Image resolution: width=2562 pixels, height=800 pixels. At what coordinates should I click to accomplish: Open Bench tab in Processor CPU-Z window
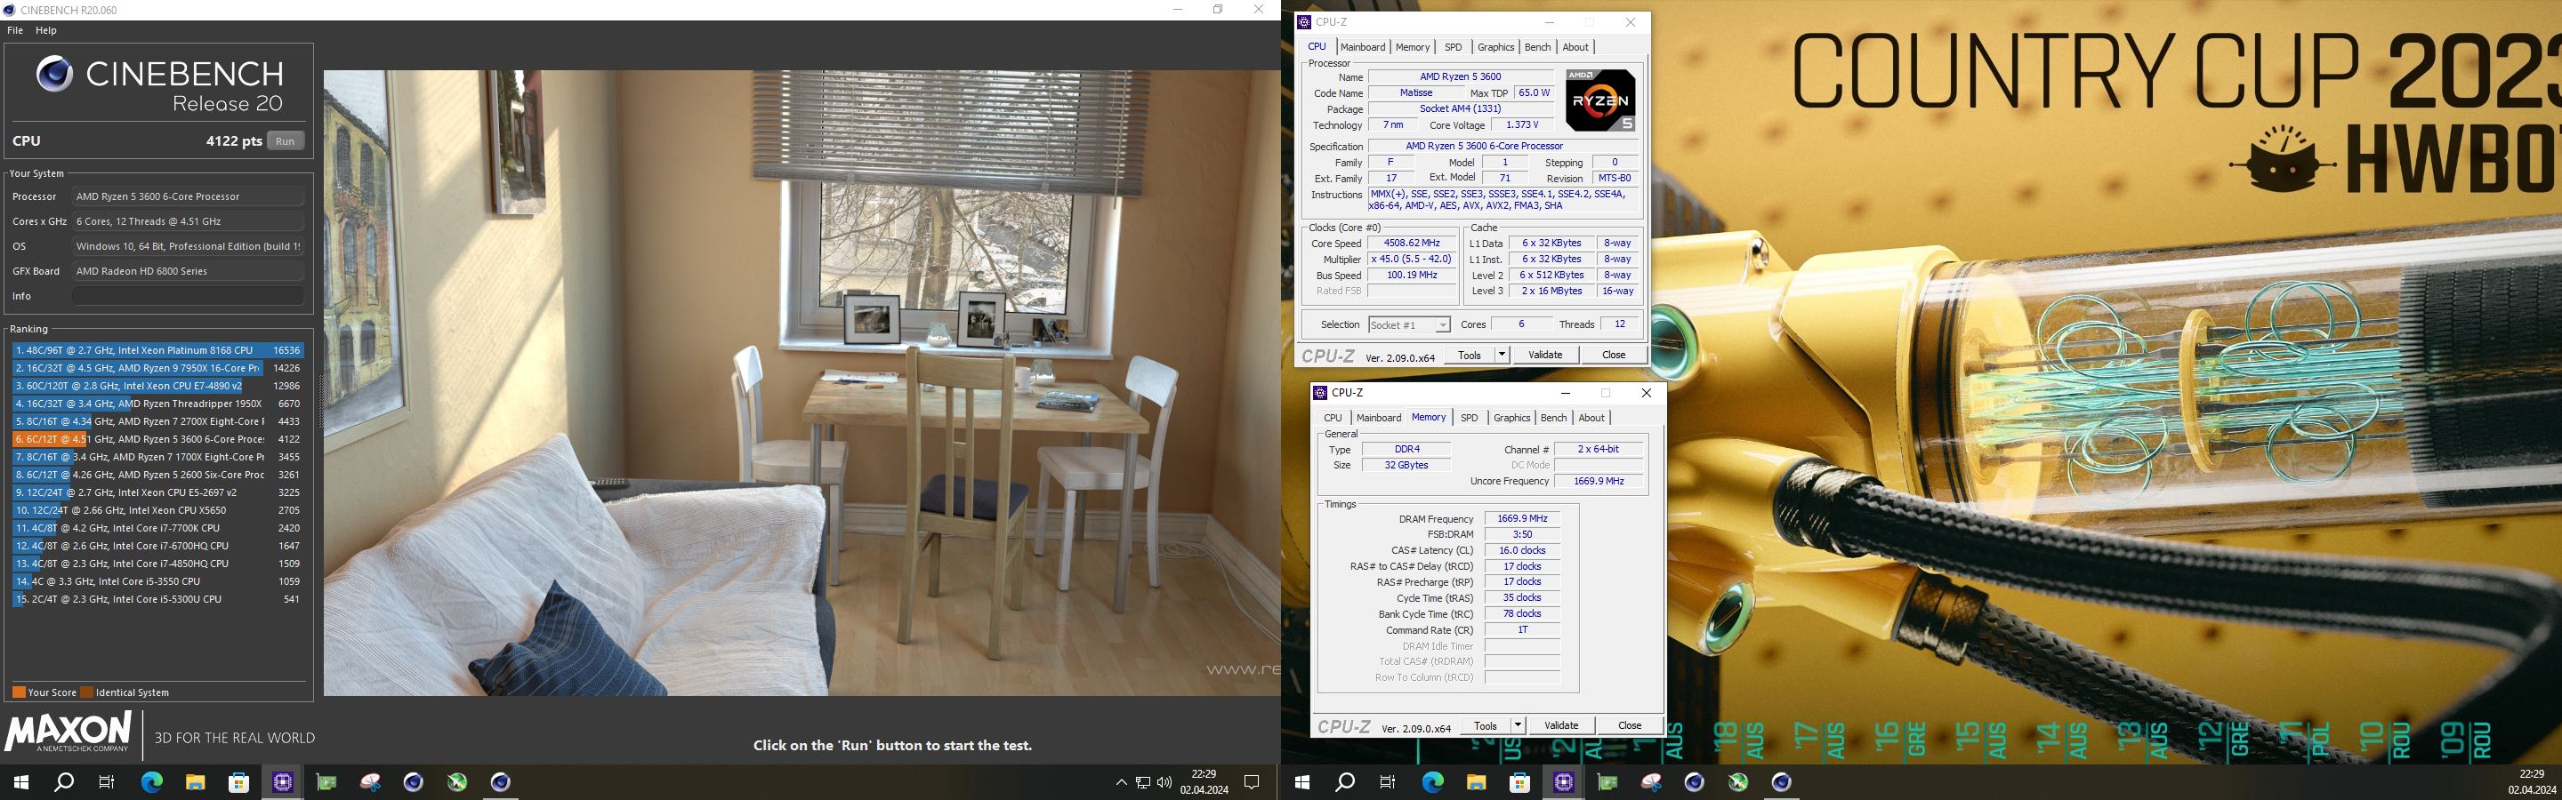[1537, 47]
